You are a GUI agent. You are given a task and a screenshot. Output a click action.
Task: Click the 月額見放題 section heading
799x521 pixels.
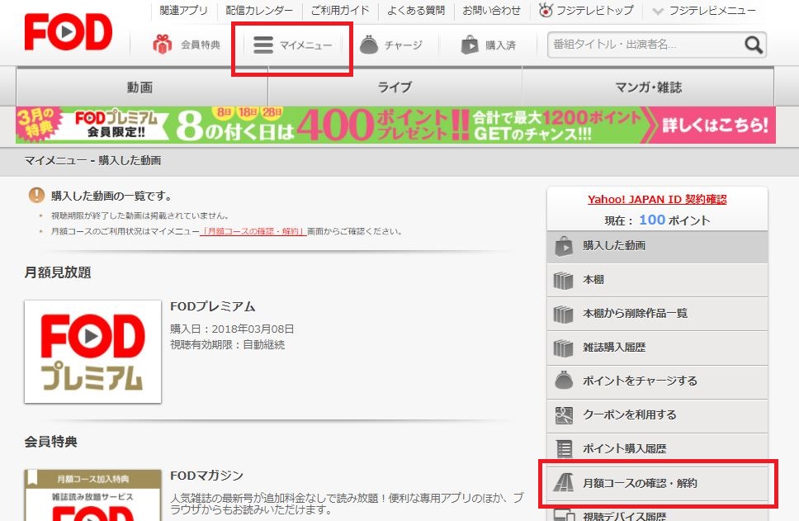click(58, 272)
